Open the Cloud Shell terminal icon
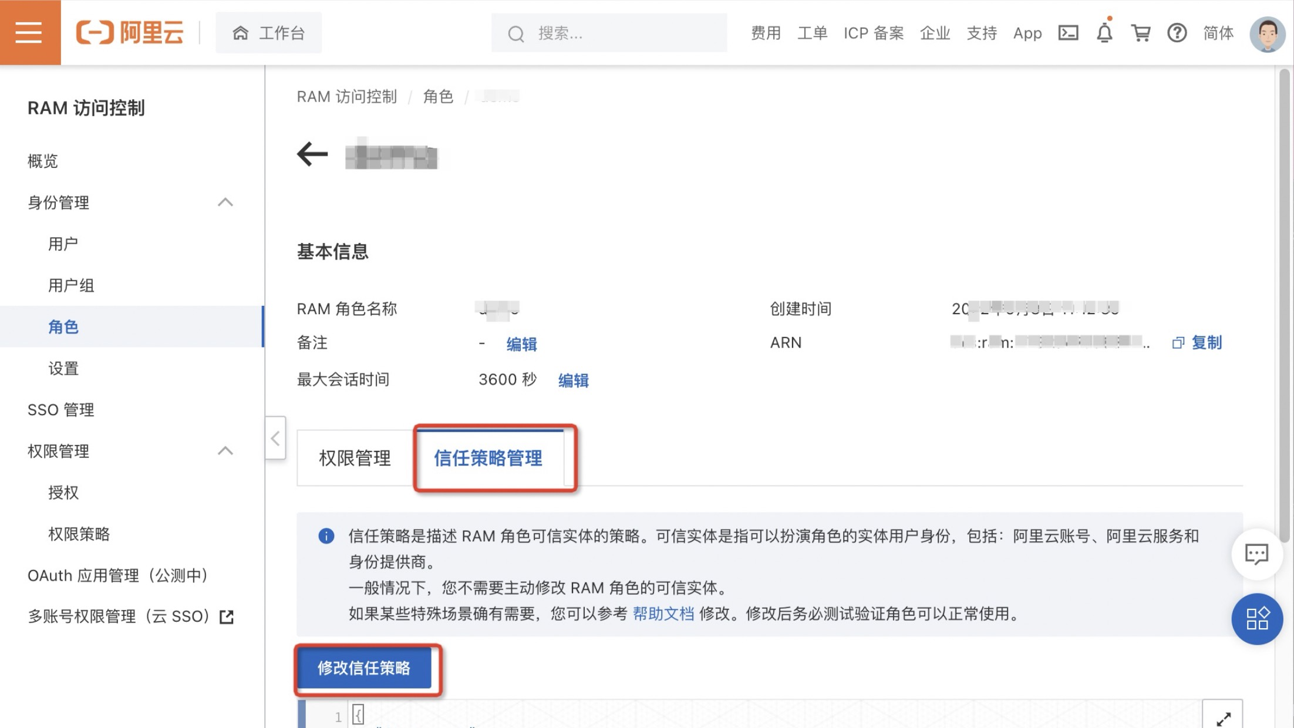This screenshot has width=1294, height=728. (1067, 33)
